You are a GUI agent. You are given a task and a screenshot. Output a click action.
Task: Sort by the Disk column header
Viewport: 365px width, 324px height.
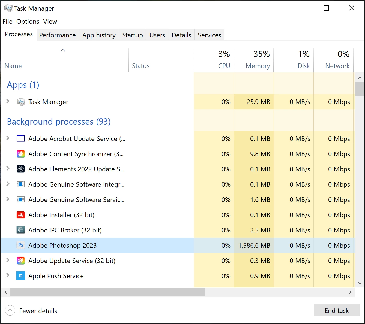(x=294, y=60)
